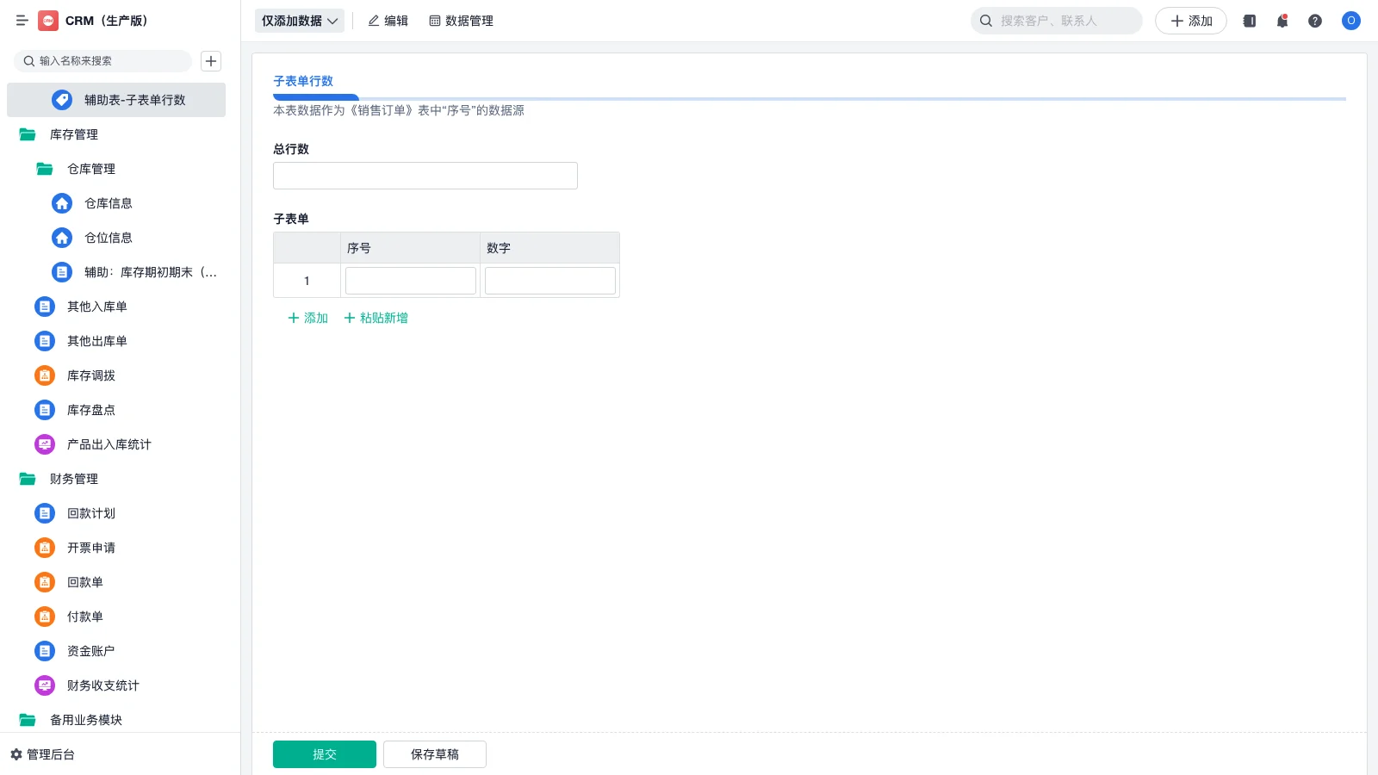This screenshot has height=775, width=1378.
Task: Click 编辑 in the top toolbar
Action: 388,21
